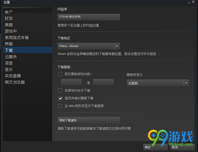Click the 取消 button

coord(183,147)
